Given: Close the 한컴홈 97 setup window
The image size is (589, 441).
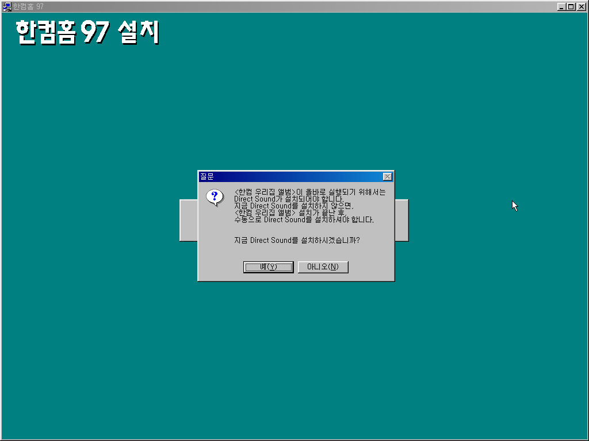Looking at the screenshot, I should 581,7.
